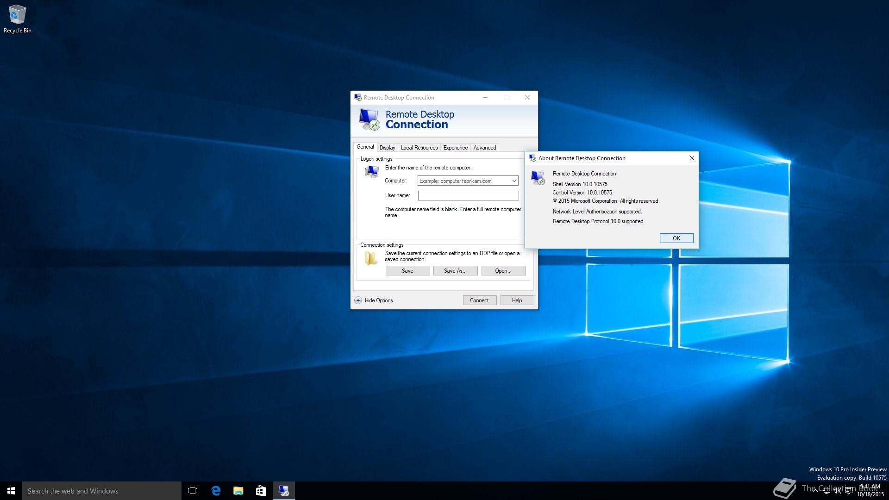Click the taskbar search box

coord(102,491)
